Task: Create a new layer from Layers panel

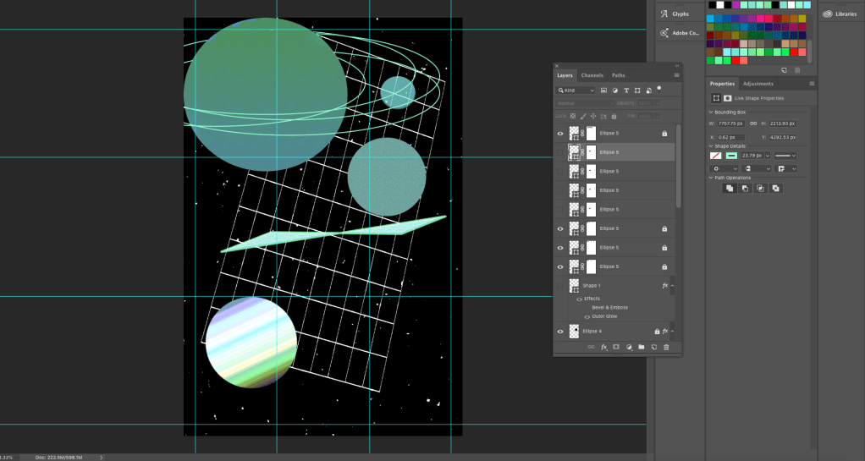Action: click(x=653, y=347)
